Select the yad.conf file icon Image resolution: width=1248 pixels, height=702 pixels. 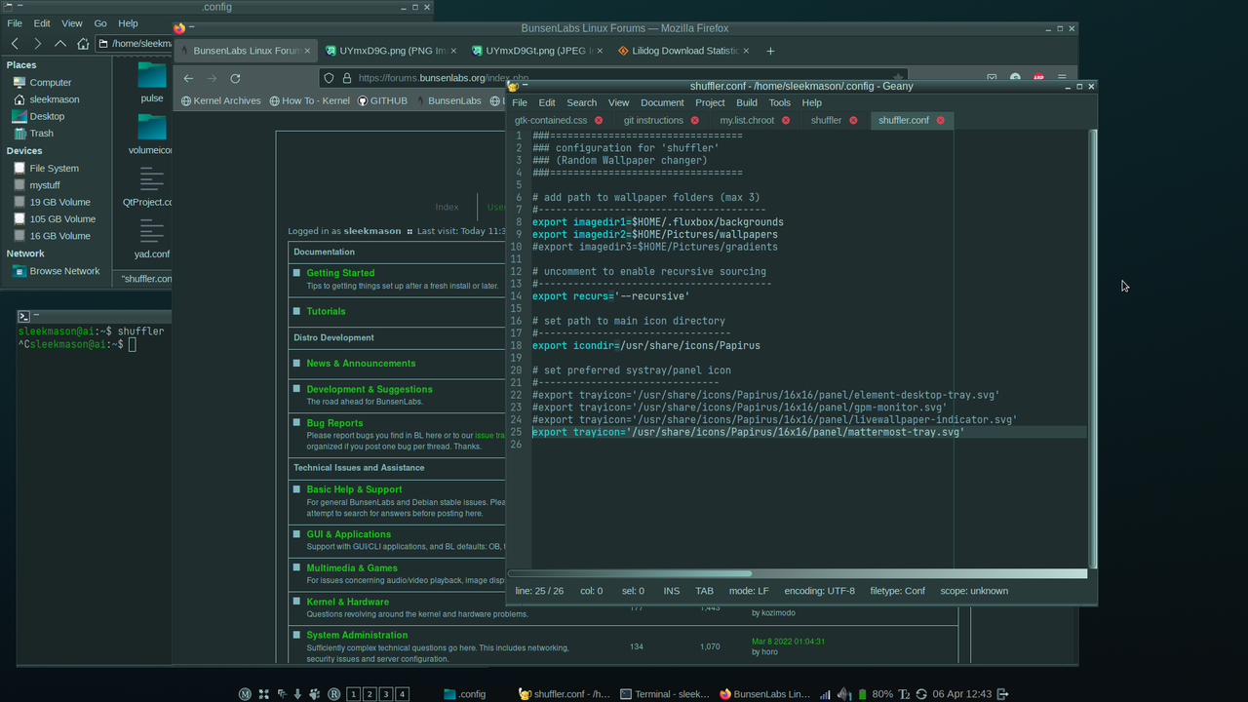click(x=151, y=231)
